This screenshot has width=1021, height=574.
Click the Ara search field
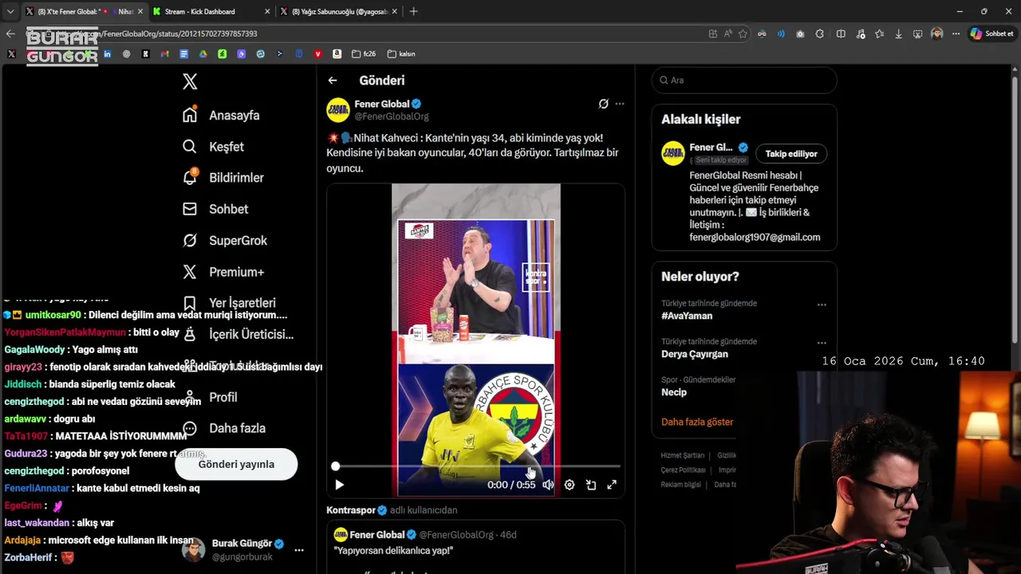pos(744,81)
